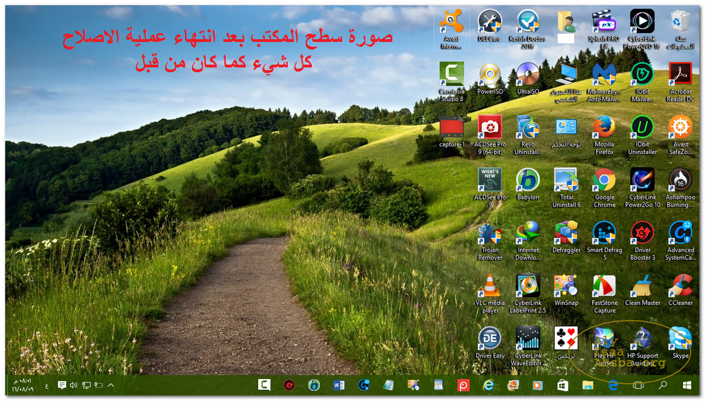
Task: Select the Skype desktop shortcut
Action: [680, 338]
